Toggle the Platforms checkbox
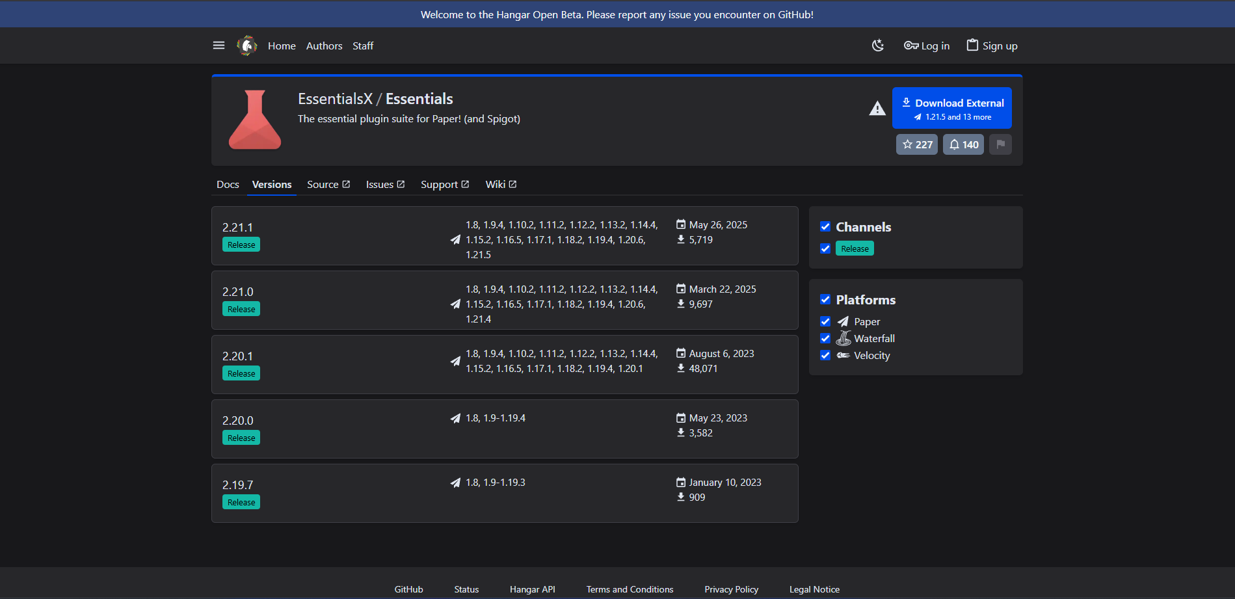This screenshot has width=1235, height=599. (825, 299)
